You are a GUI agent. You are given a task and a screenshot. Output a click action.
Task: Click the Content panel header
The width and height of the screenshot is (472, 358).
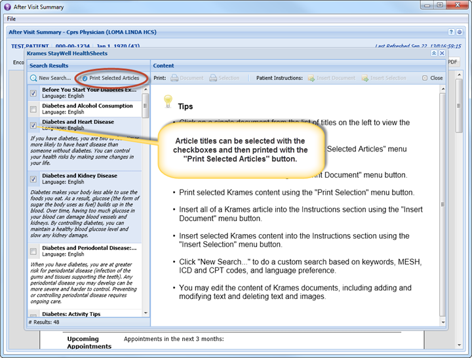point(298,66)
